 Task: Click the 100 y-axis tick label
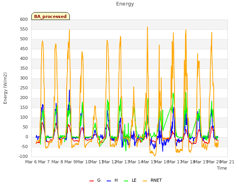24,117
